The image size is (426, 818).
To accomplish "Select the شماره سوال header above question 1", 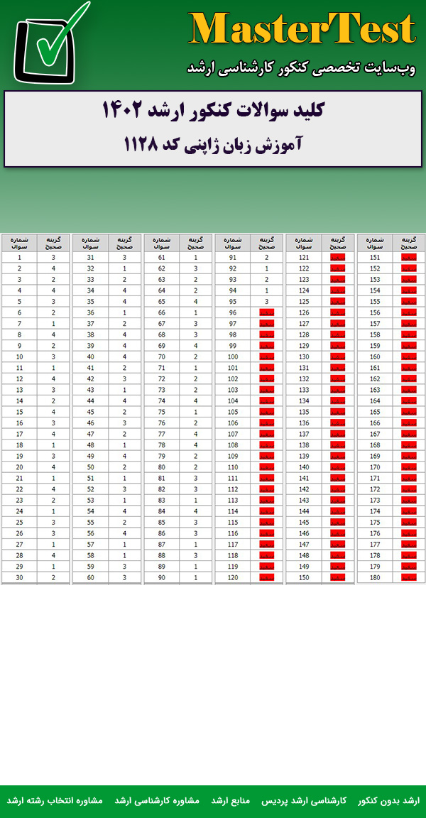I will (19, 243).
